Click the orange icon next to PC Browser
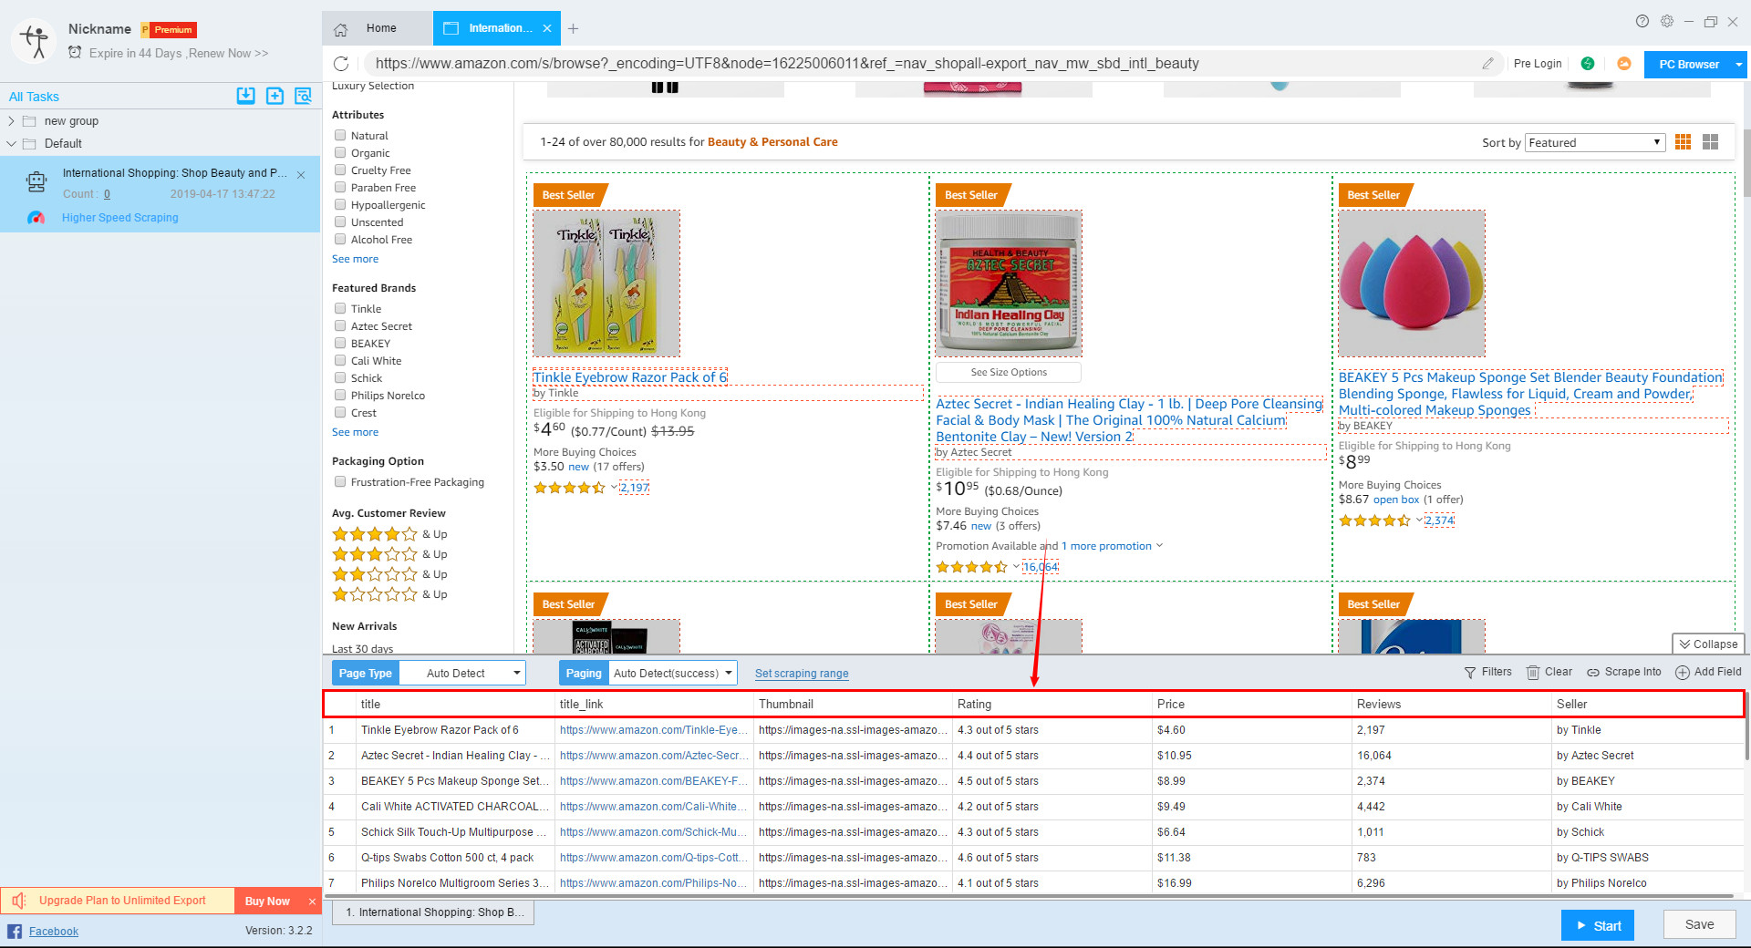1751x948 pixels. (1624, 64)
